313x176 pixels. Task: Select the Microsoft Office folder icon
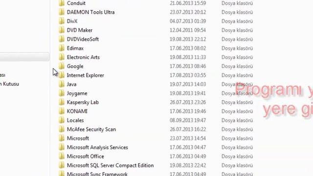(62, 156)
